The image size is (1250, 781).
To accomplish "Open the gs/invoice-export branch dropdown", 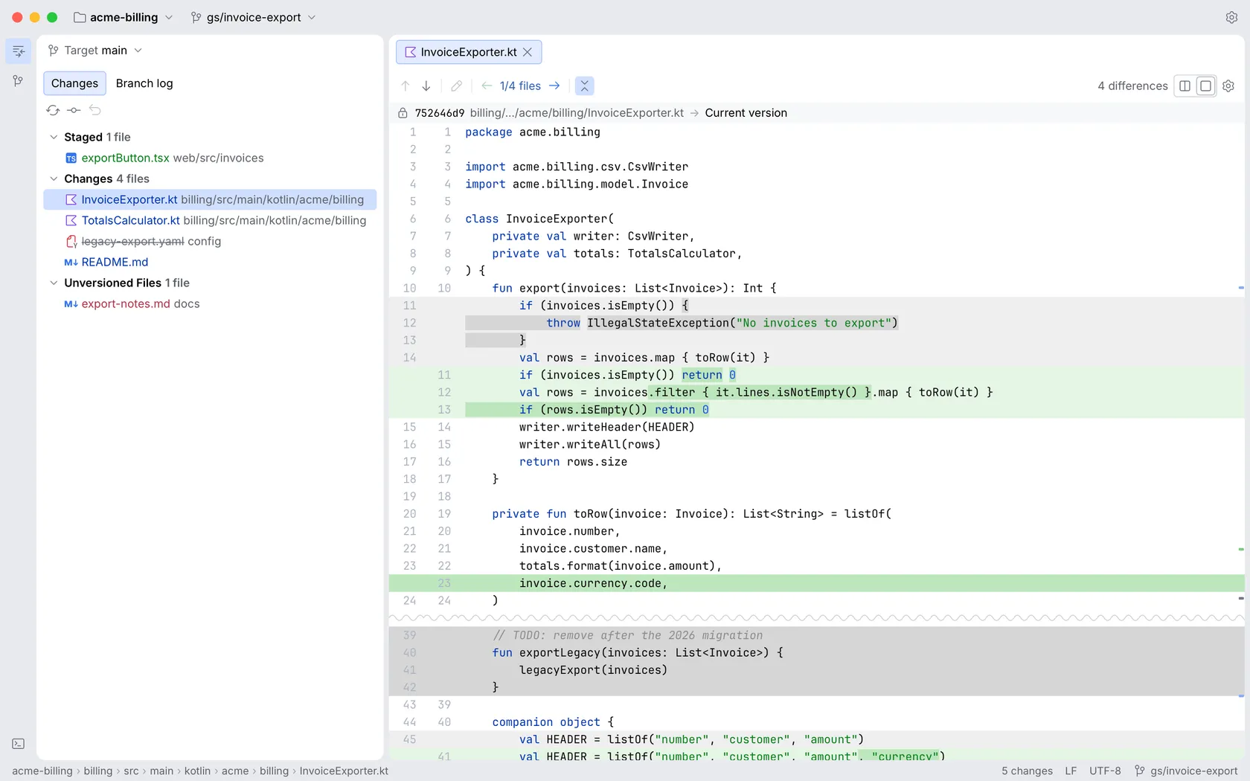I will point(253,17).
